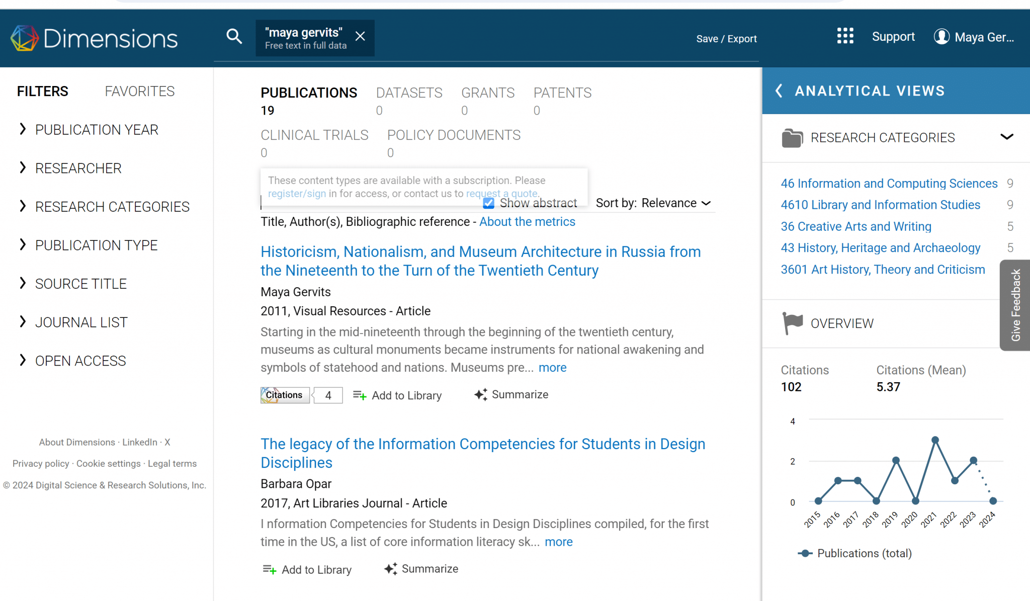Click Summarize sparkle icon for Historicism article
The width and height of the screenshot is (1030, 601).
481,394
